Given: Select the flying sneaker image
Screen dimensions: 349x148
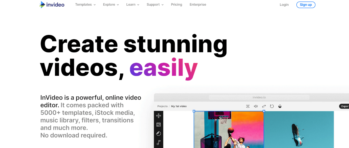Looking at the screenshot, I should point(299,130).
